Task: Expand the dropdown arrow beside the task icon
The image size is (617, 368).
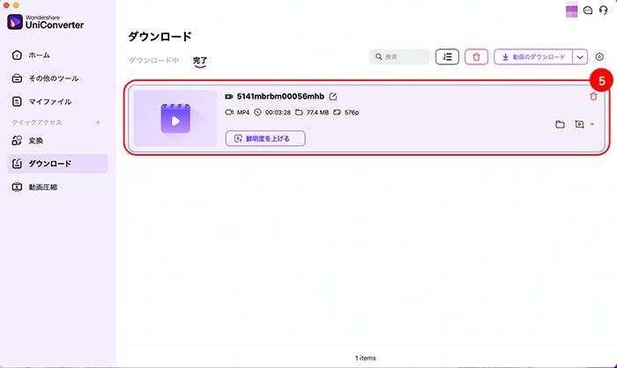Action: (x=592, y=124)
